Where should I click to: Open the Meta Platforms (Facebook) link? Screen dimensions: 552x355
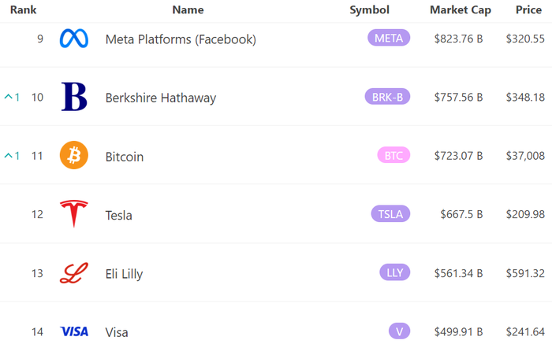(x=181, y=39)
